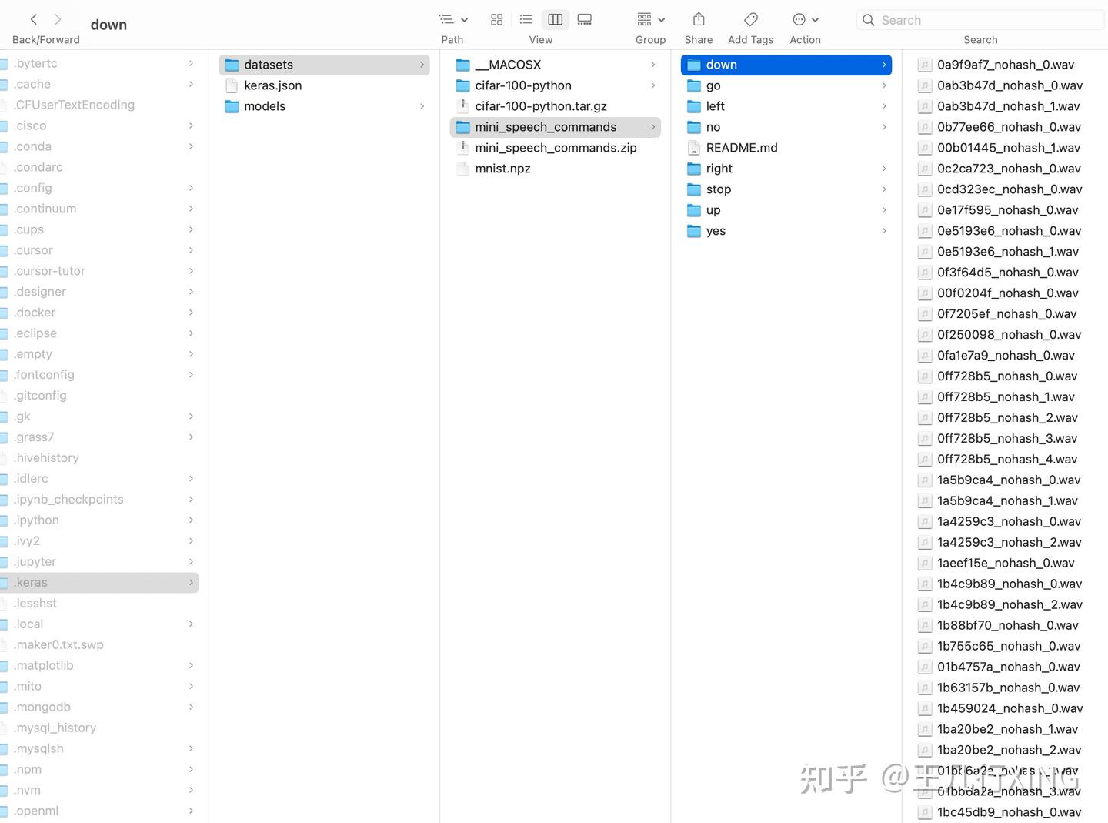This screenshot has height=823, width=1108.
Task: Click the mnist.npz file icon
Action: click(462, 169)
